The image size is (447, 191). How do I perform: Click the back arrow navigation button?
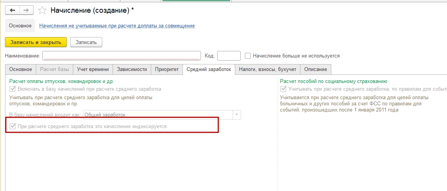pos(12,10)
